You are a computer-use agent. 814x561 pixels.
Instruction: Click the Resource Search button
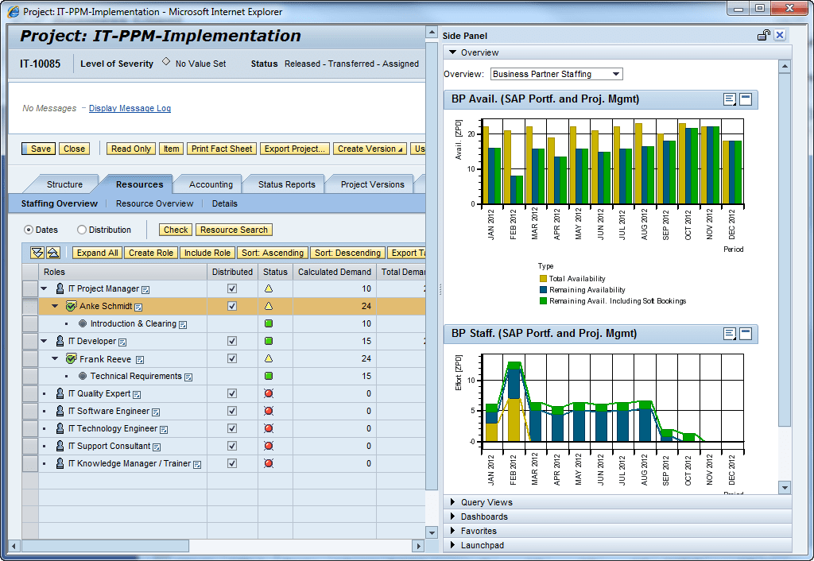coord(234,230)
